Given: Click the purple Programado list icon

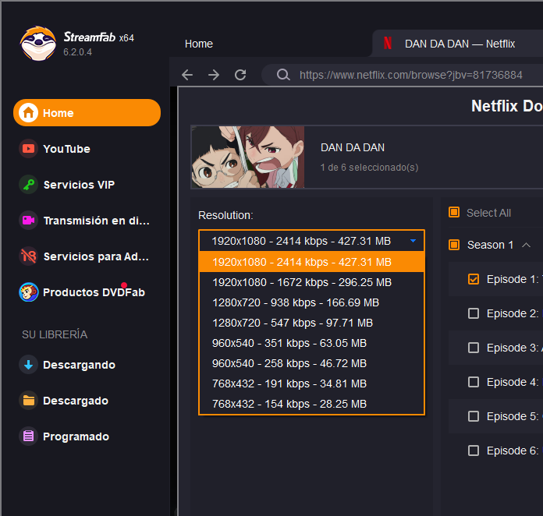Looking at the screenshot, I should pyautogui.click(x=28, y=436).
